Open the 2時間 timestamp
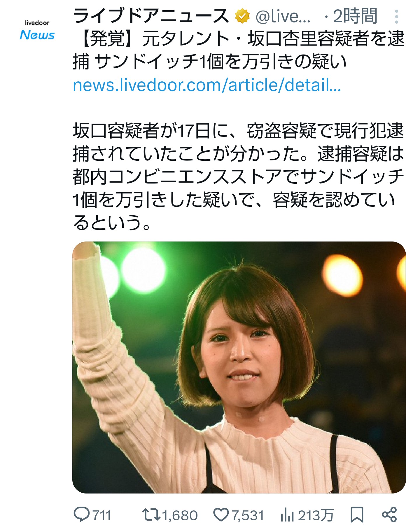The height and width of the screenshot is (532, 420). (x=355, y=16)
